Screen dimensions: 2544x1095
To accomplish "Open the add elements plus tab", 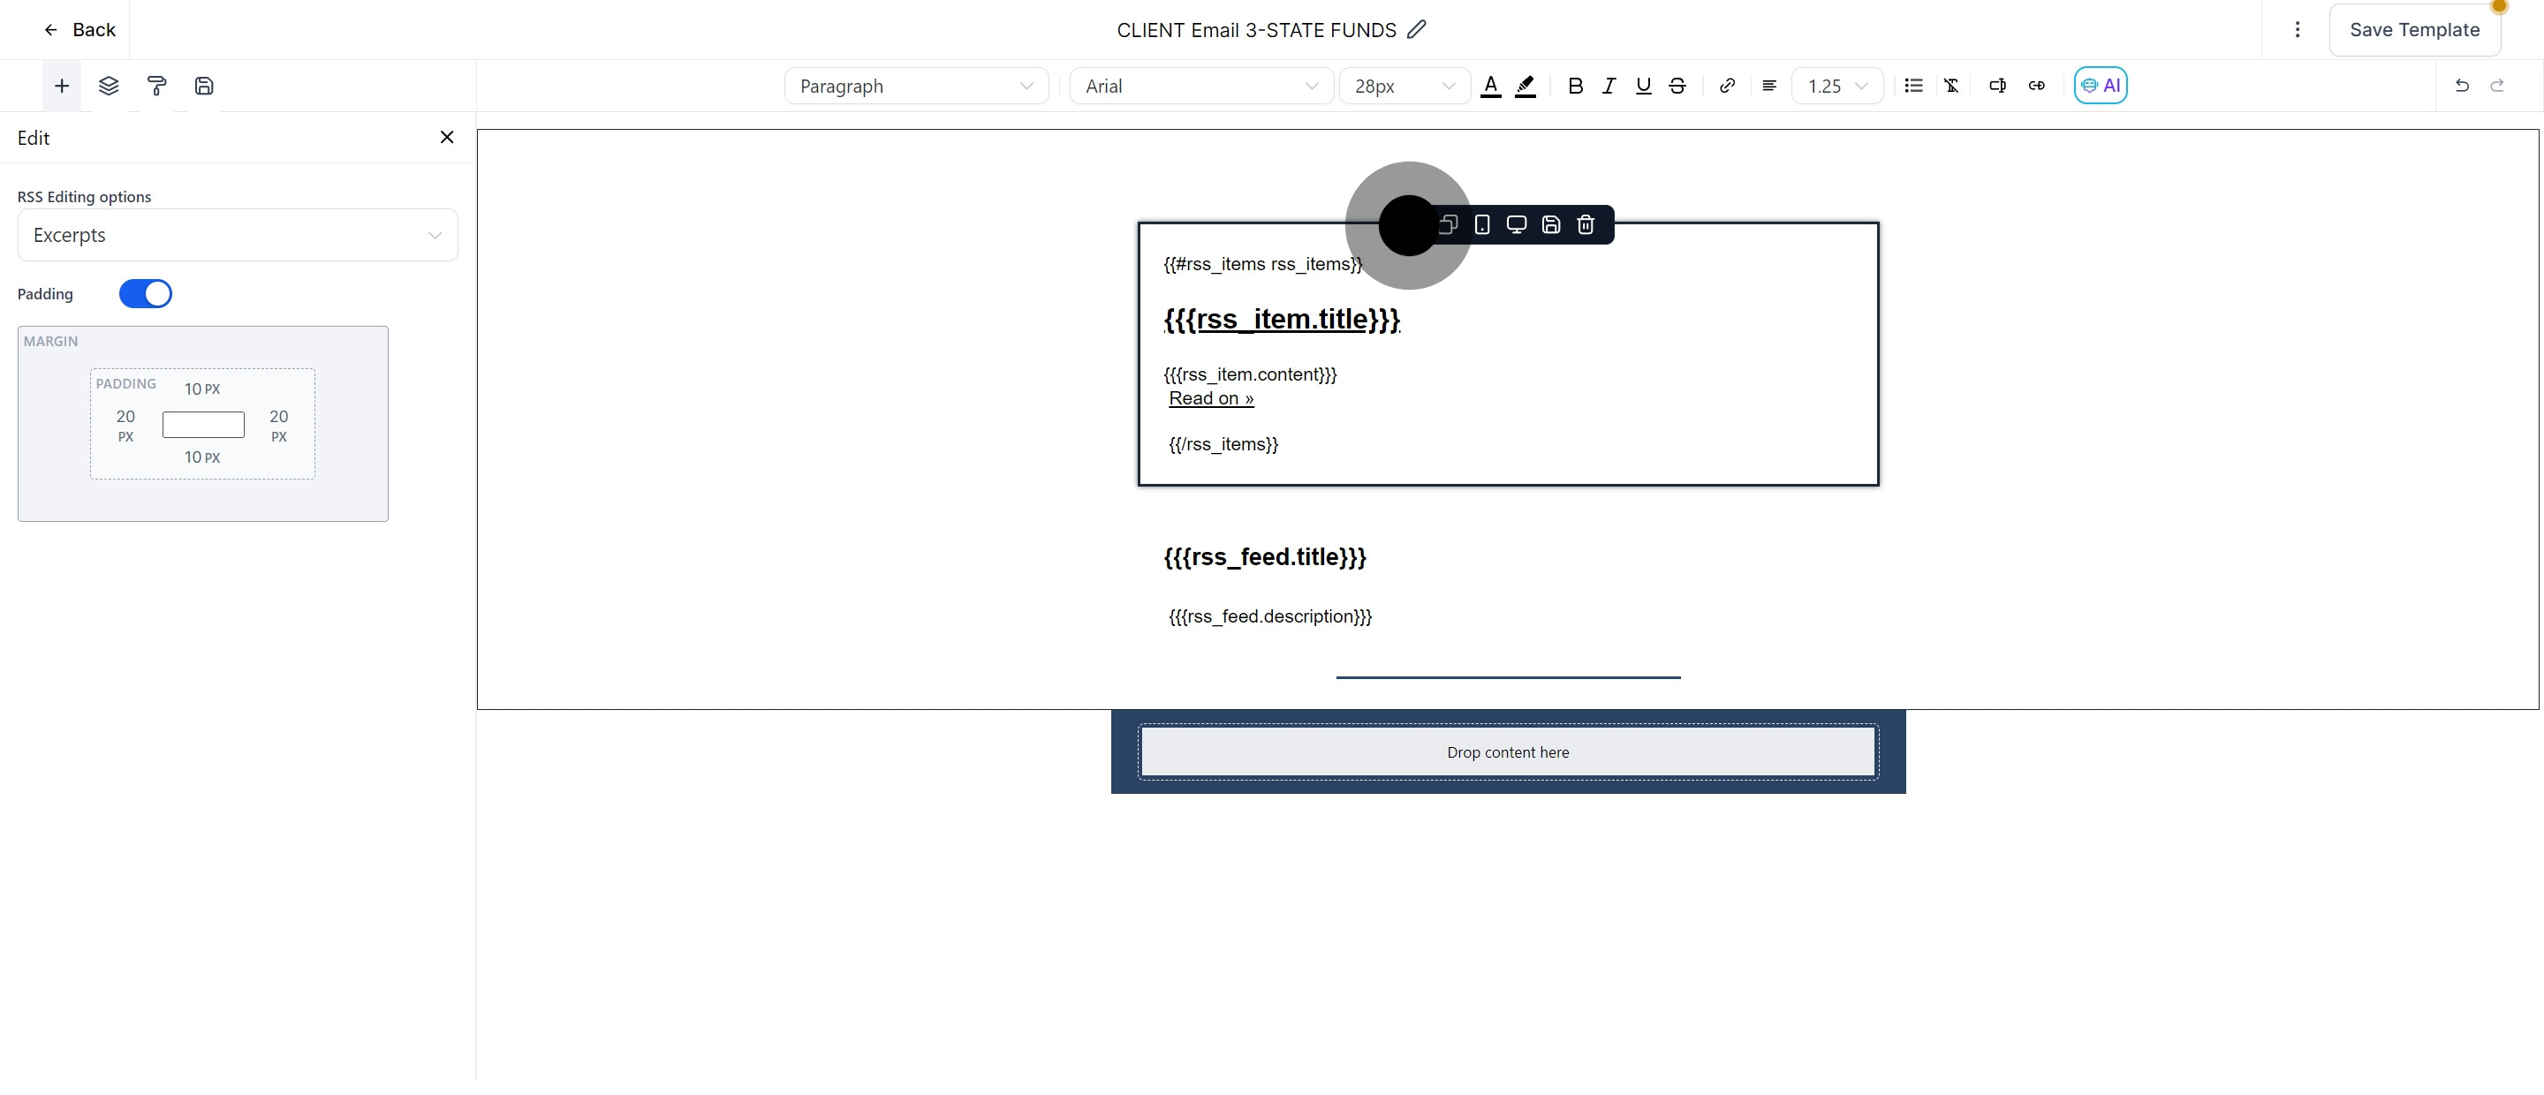I will [61, 86].
